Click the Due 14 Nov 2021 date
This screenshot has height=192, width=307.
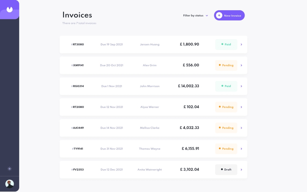point(112,128)
